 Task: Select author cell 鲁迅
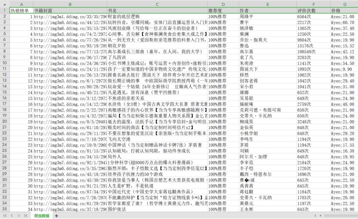tap(267, 46)
